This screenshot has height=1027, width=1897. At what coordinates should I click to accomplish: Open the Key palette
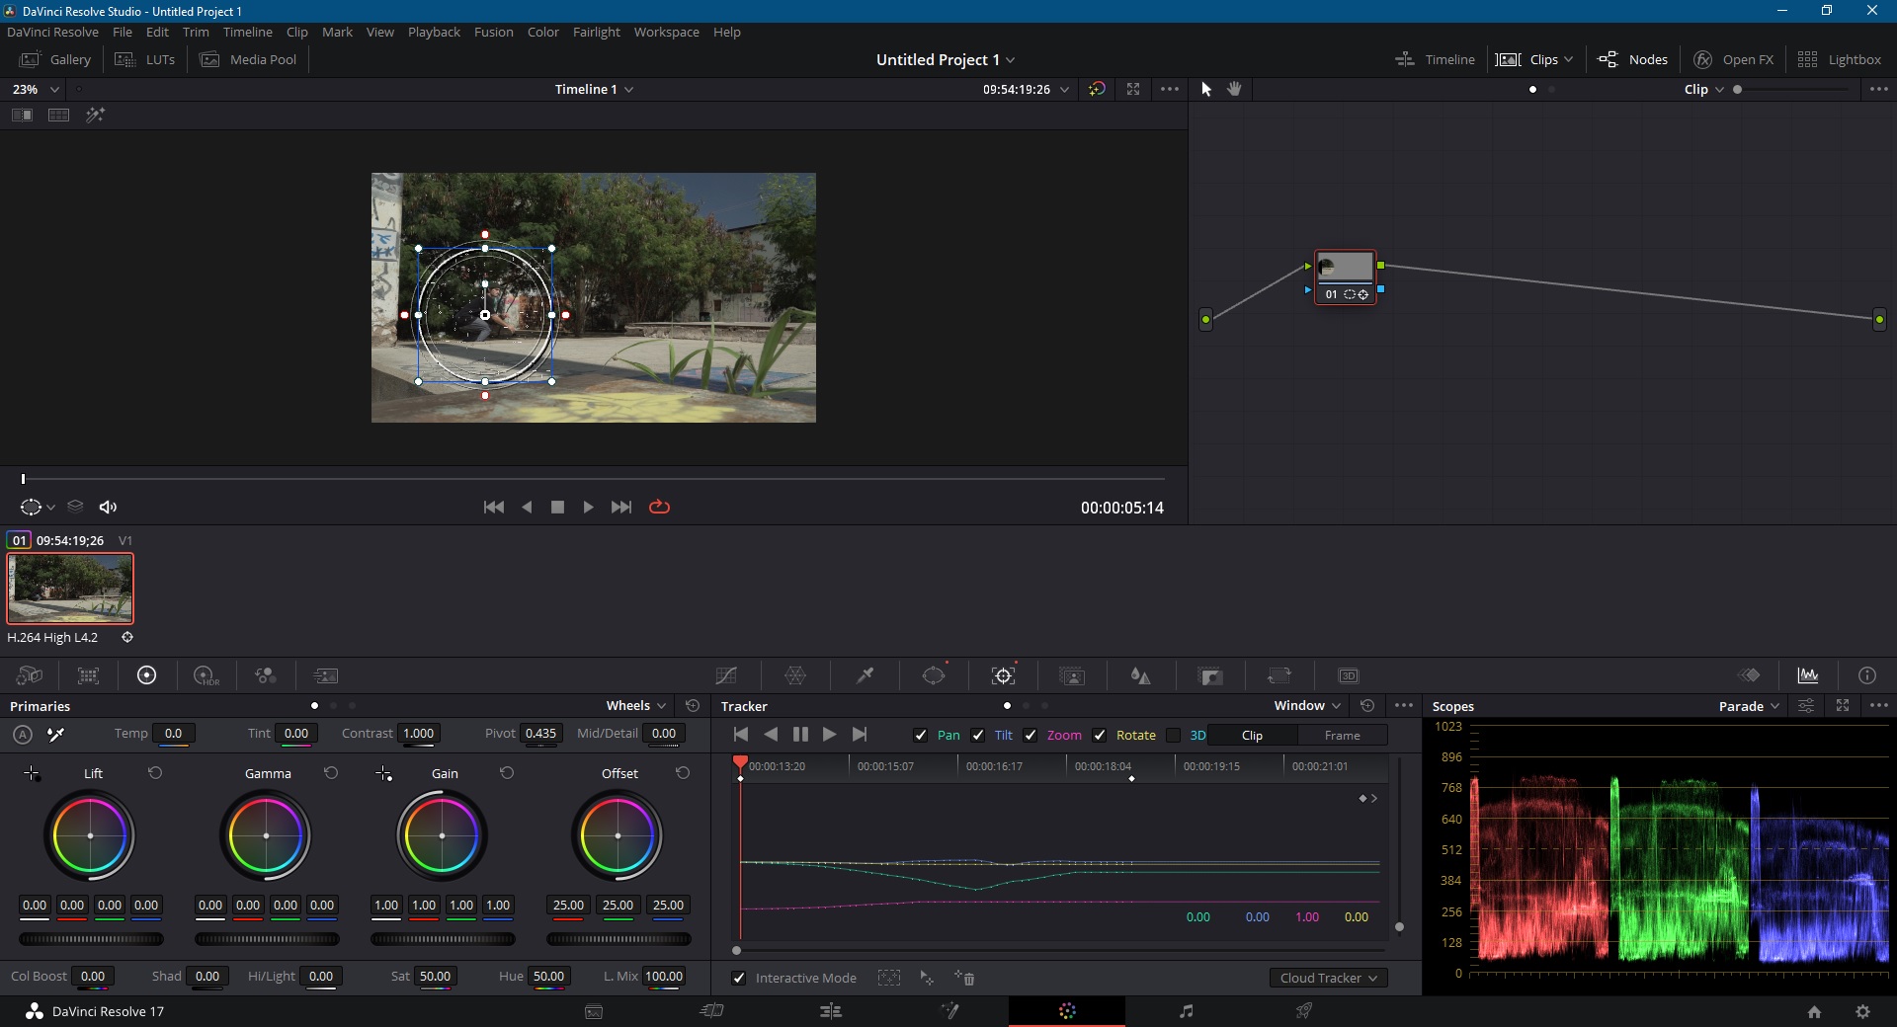coord(1210,675)
